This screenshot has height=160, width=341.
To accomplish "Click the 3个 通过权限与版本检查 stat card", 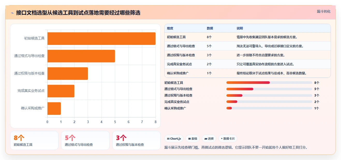I will coord(136,140).
